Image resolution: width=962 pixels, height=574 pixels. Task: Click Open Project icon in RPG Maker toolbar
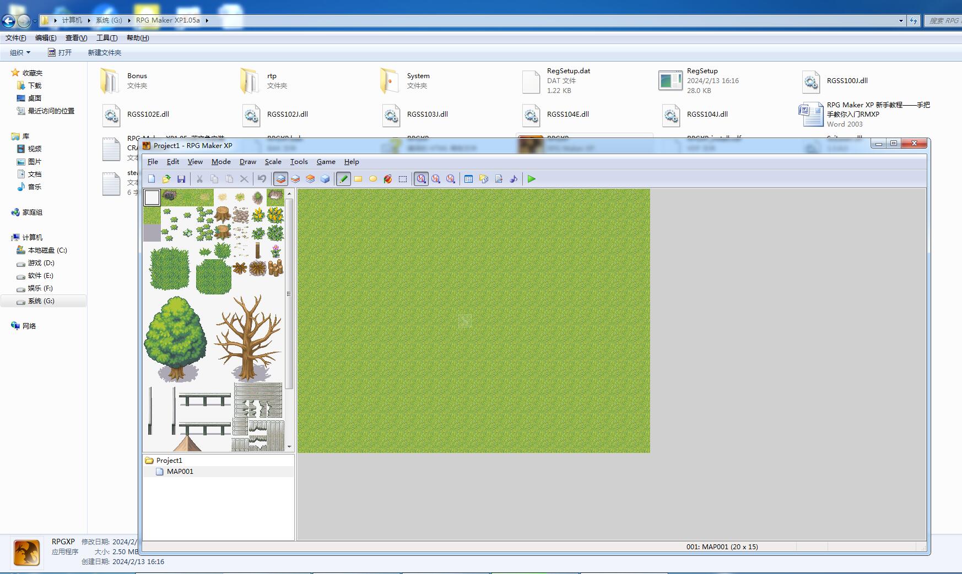click(166, 179)
